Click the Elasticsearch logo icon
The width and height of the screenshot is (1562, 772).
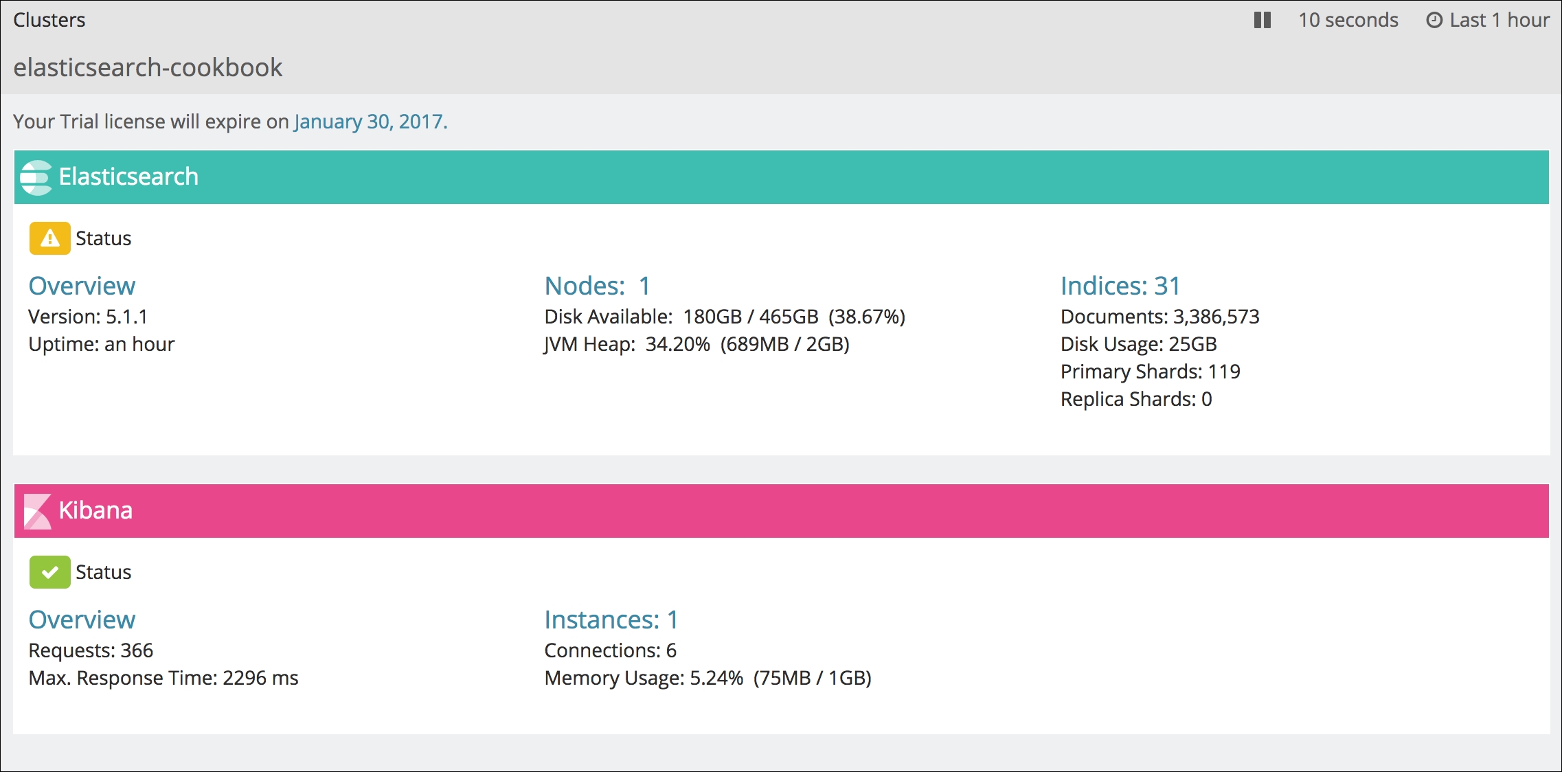pyautogui.click(x=36, y=177)
